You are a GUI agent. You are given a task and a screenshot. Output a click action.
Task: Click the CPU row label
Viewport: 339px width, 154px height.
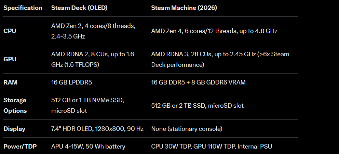(x=10, y=31)
